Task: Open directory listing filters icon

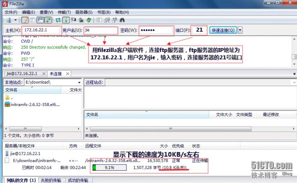Action: coord(99,20)
